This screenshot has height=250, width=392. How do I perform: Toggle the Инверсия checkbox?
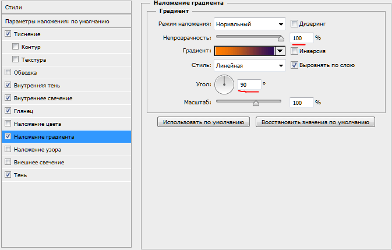(294, 51)
